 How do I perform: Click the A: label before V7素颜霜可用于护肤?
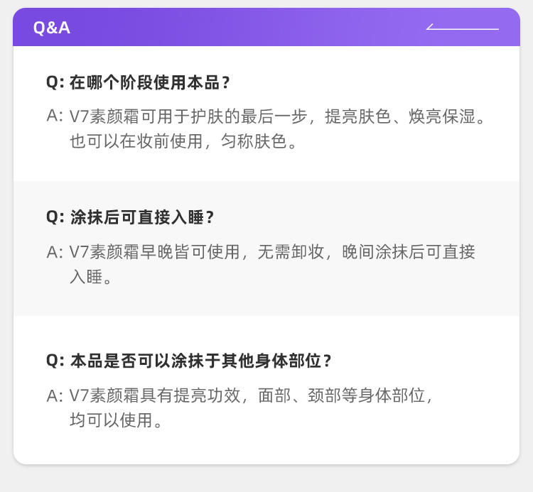(x=55, y=116)
